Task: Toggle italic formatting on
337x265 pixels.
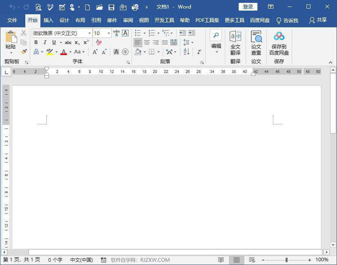Action: (45, 42)
